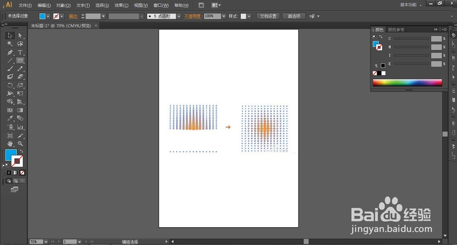Select the Eraser tool
Image resolution: width=457 pixels, height=245 pixels.
(x=20, y=77)
